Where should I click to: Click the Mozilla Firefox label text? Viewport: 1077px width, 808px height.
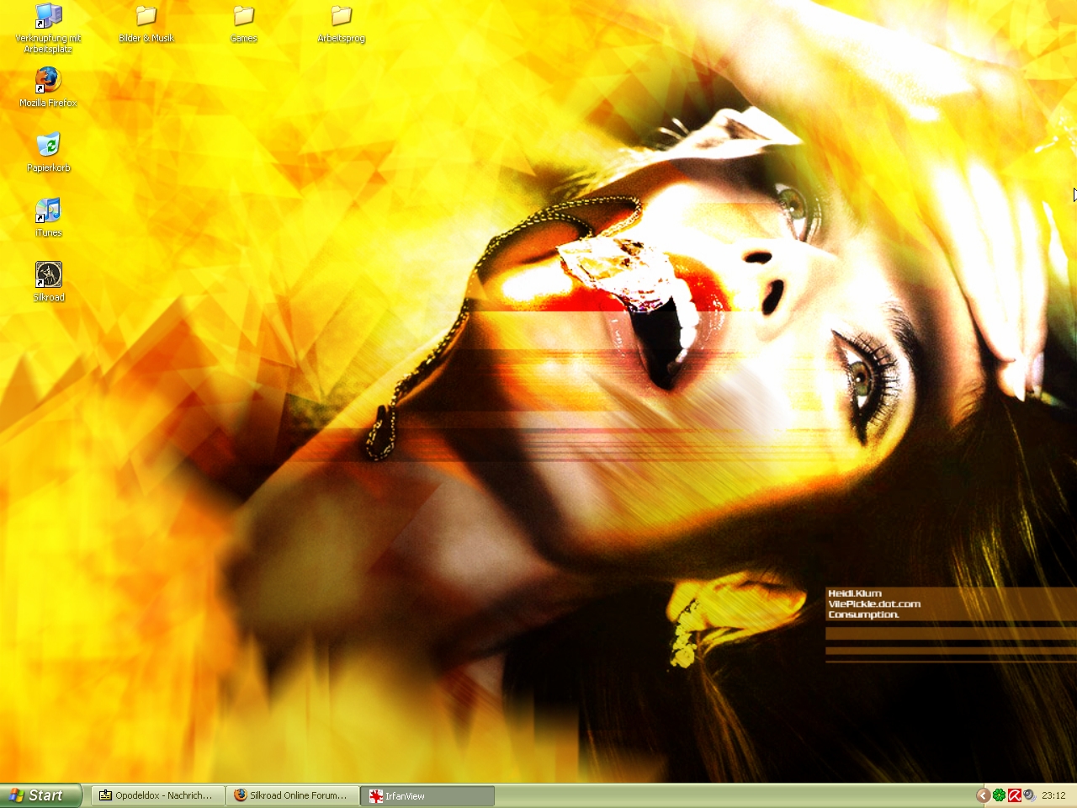[x=48, y=104]
